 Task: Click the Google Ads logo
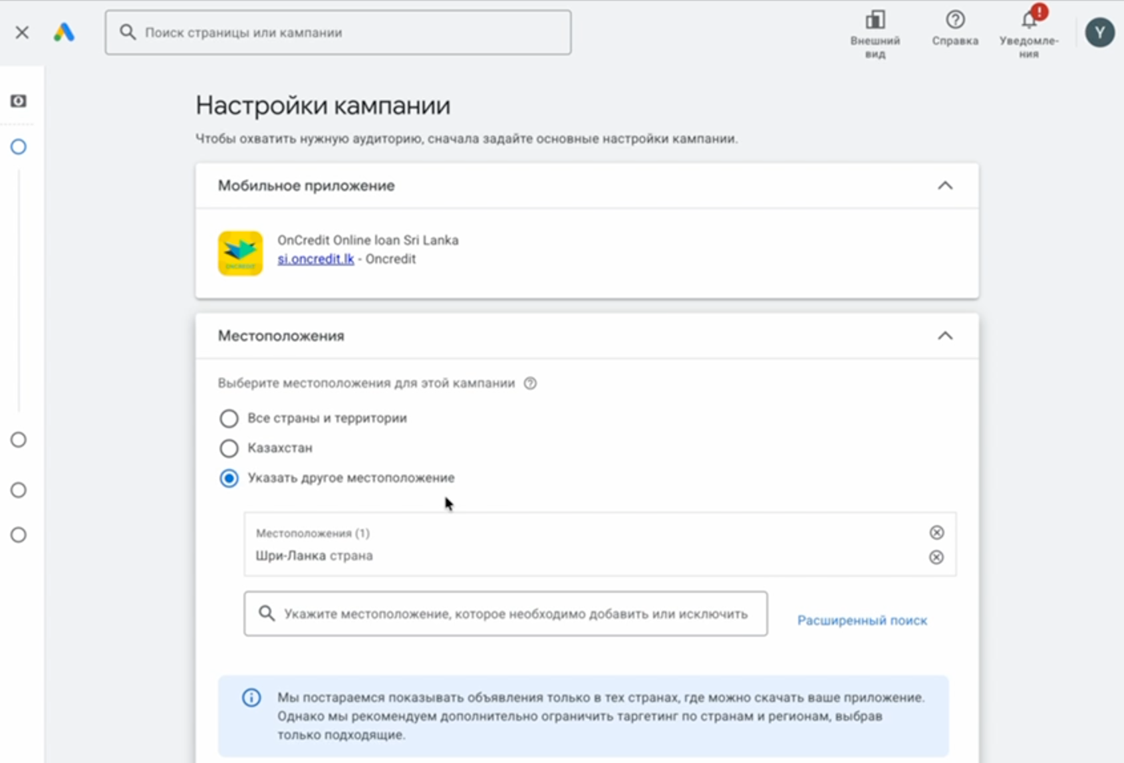click(x=64, y=32)
